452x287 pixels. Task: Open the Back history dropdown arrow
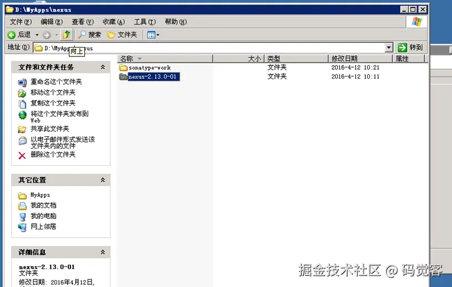37,35
